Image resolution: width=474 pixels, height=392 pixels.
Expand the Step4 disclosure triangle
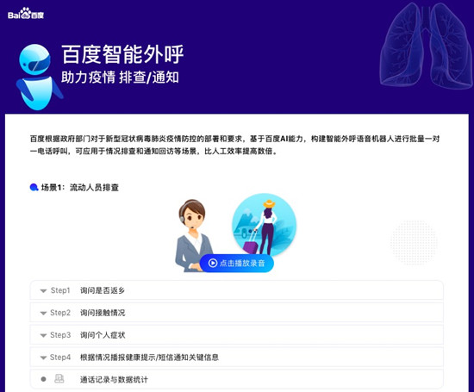point(43,358)
